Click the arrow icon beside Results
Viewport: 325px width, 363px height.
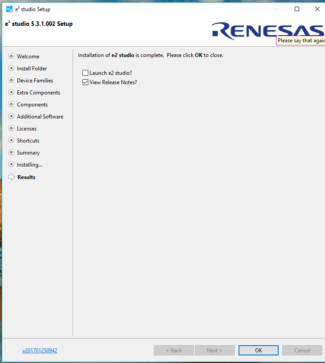click(x=11, y=177)
